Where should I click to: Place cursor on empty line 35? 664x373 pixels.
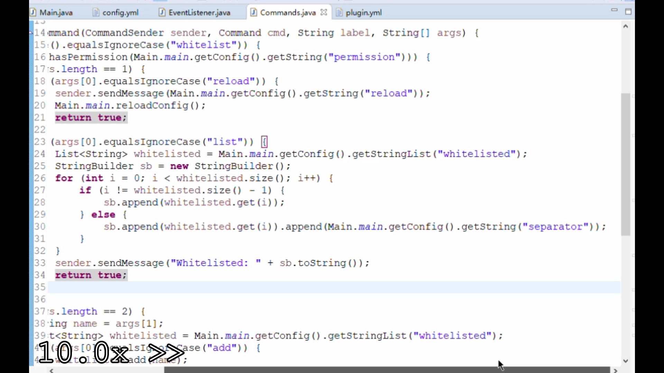[334, 287]
